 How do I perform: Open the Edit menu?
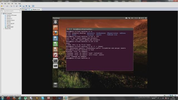[x=5, y=4]
